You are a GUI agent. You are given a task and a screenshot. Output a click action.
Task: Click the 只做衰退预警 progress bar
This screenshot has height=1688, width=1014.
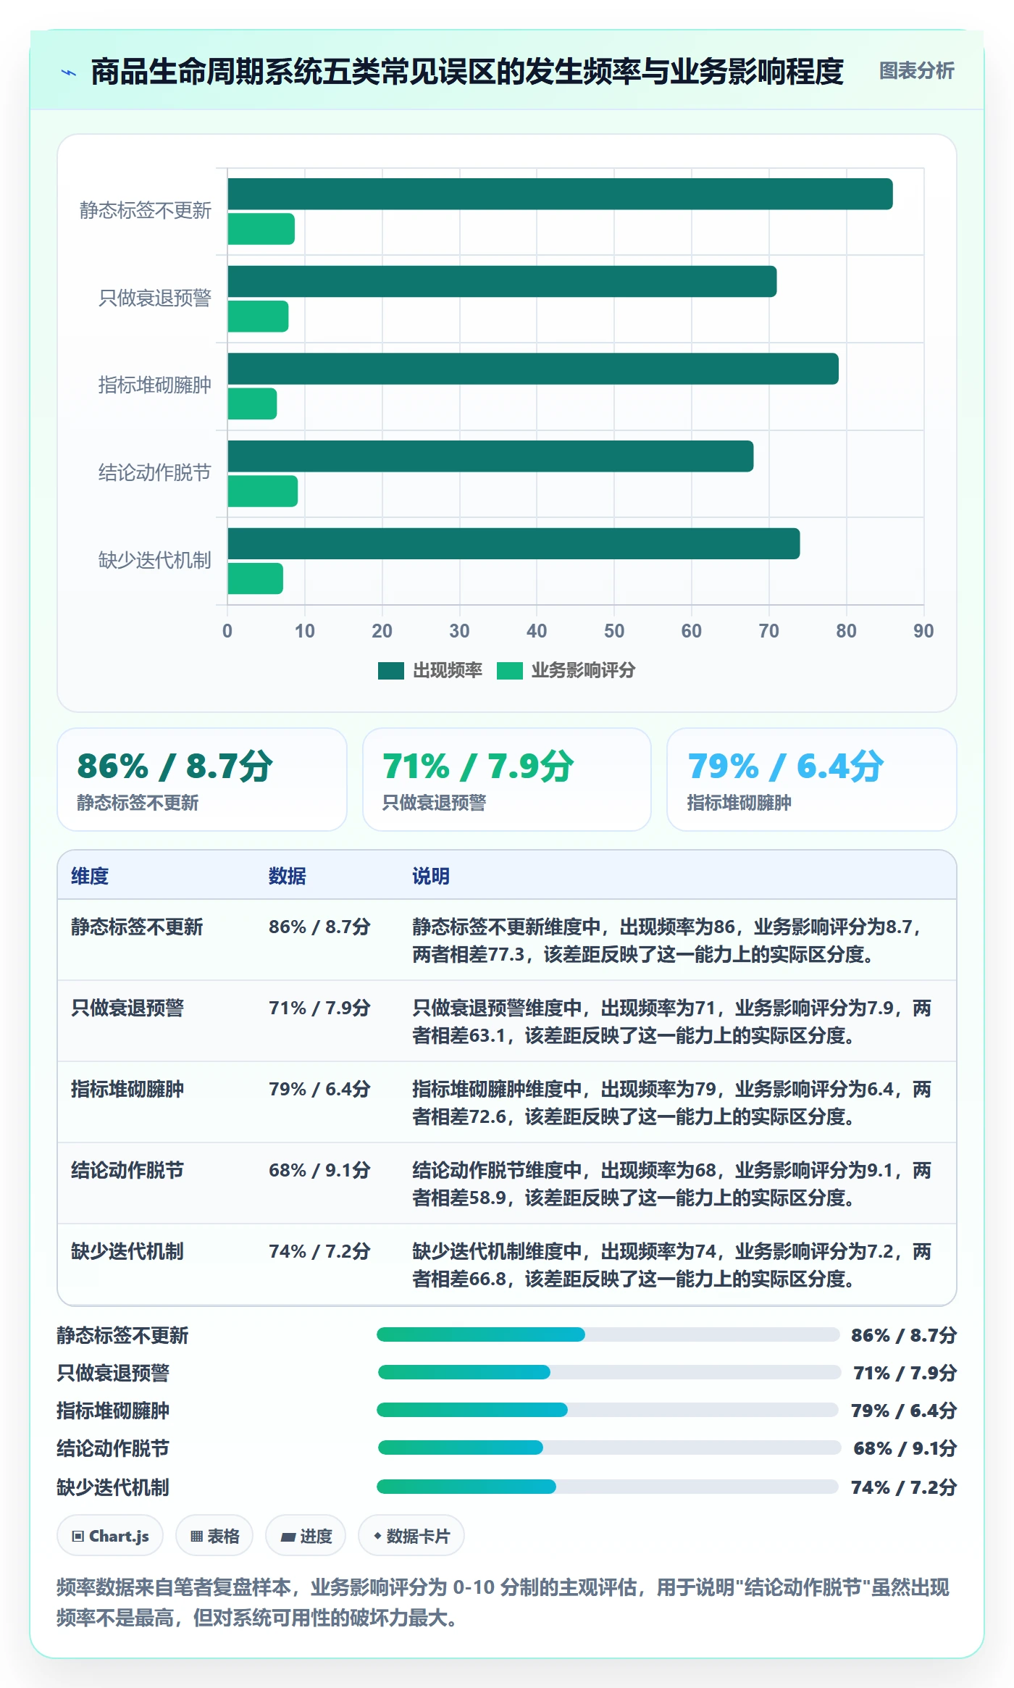609,1372
